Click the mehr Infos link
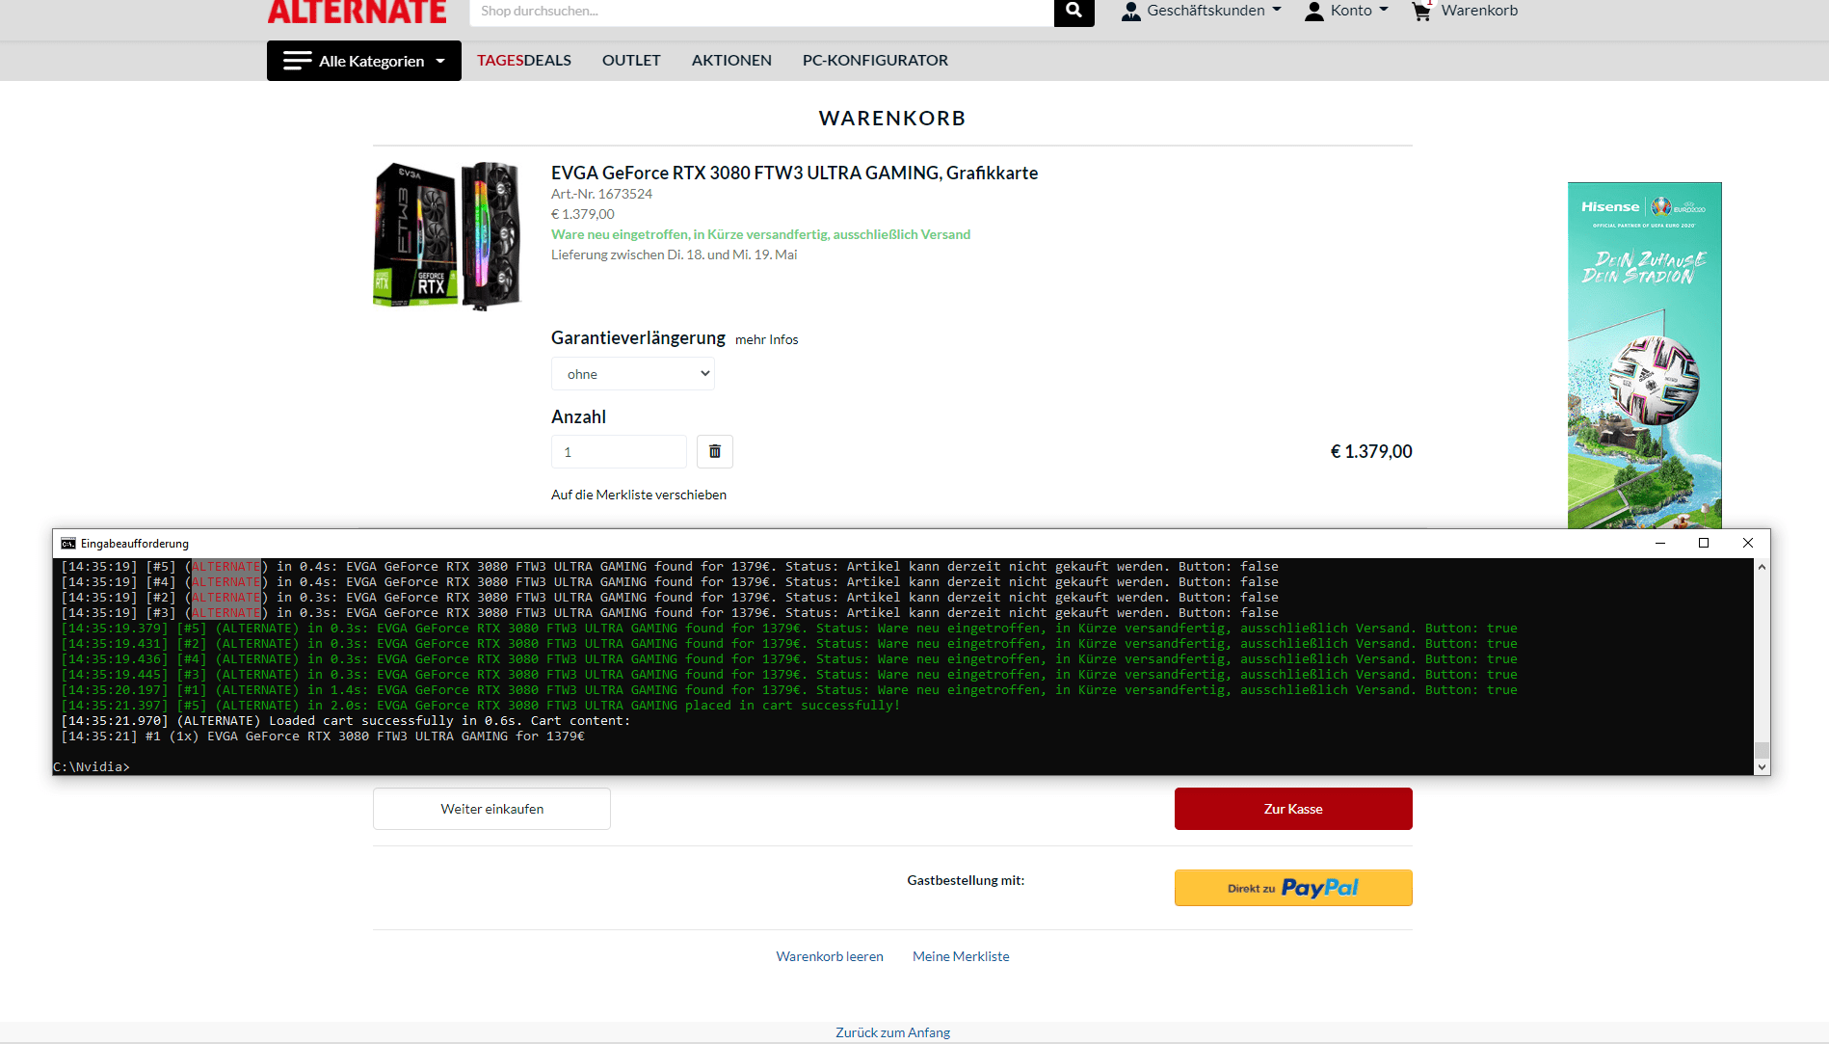 (x=767, y=339)
